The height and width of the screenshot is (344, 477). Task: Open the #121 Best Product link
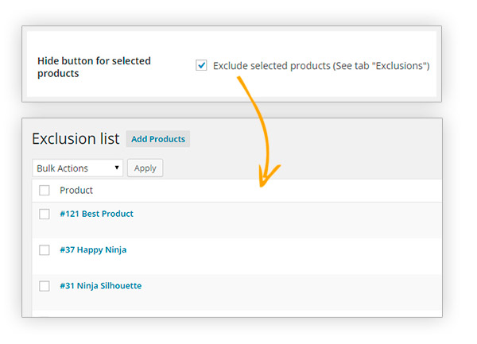coord(96,214)
